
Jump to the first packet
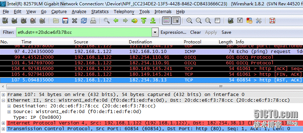click(144, 21)
